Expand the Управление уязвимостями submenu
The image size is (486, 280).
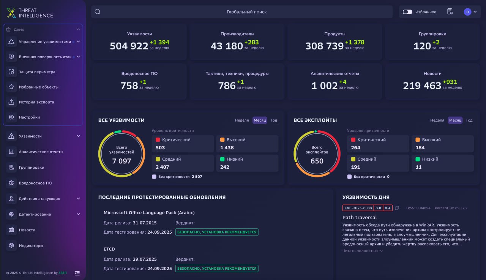[78, 41]
